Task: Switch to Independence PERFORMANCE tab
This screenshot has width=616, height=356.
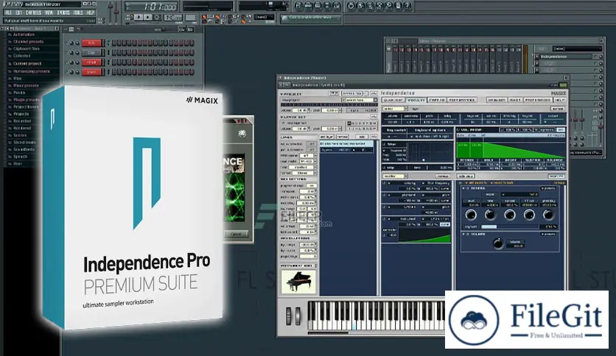Action: [462, 100]
